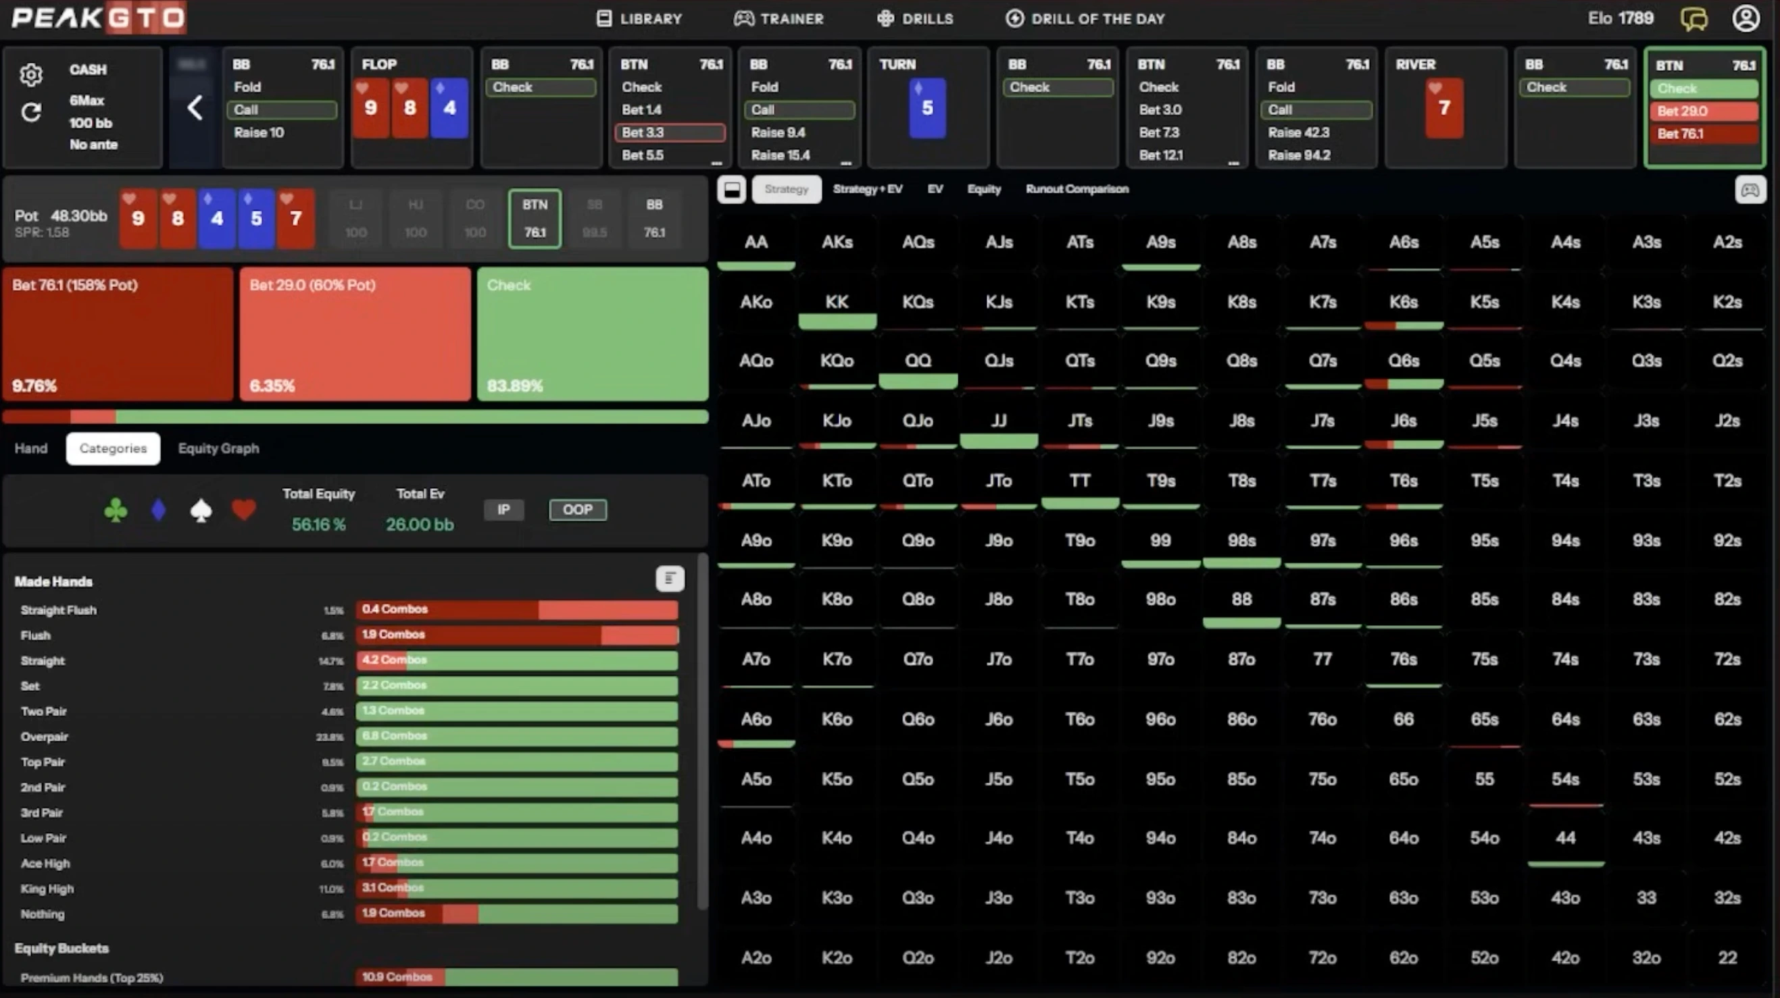Expand more BTN turn bet options ellipsis
This screenshot has height=998, width=1780.
(1233, 163)
